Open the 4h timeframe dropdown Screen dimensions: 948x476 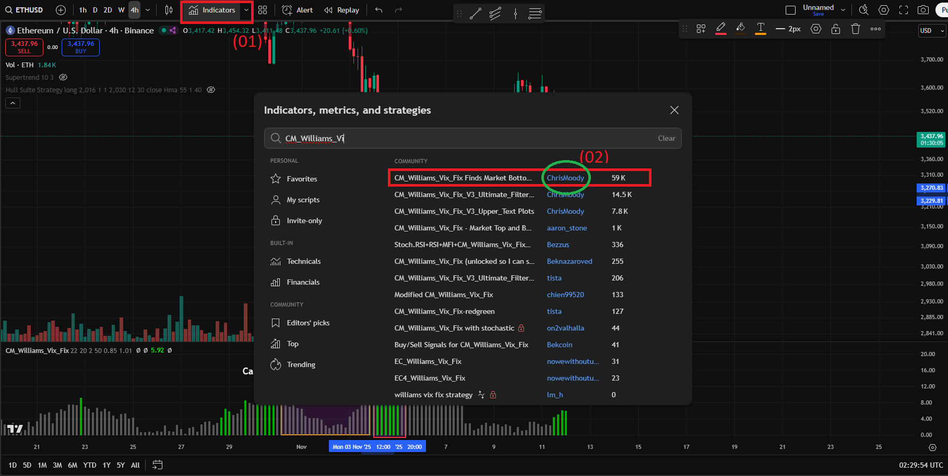pyautogui.click(x=148, y=9)
